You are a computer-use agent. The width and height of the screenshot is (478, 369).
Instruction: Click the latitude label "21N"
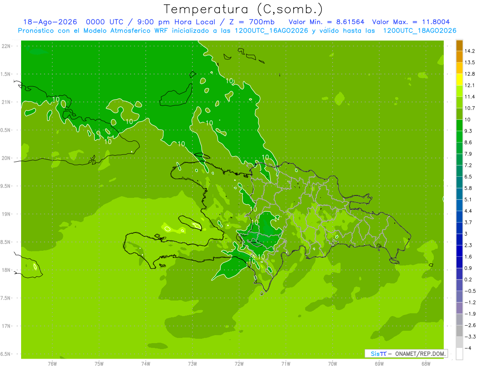[x=6, y=102]
